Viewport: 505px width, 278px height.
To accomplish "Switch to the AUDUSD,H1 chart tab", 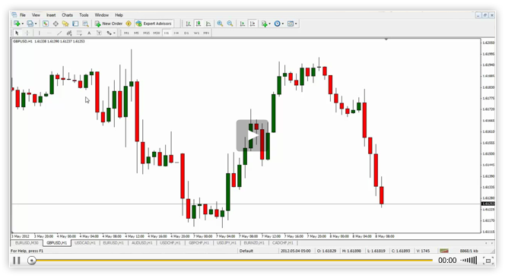I will 142,243.
